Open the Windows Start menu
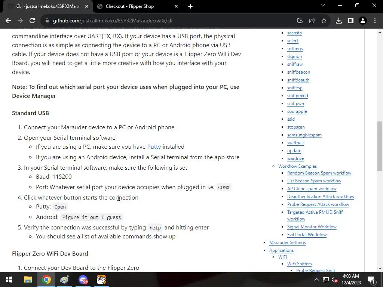The width and height of the screenshot is (383, 287). (9, 280)
